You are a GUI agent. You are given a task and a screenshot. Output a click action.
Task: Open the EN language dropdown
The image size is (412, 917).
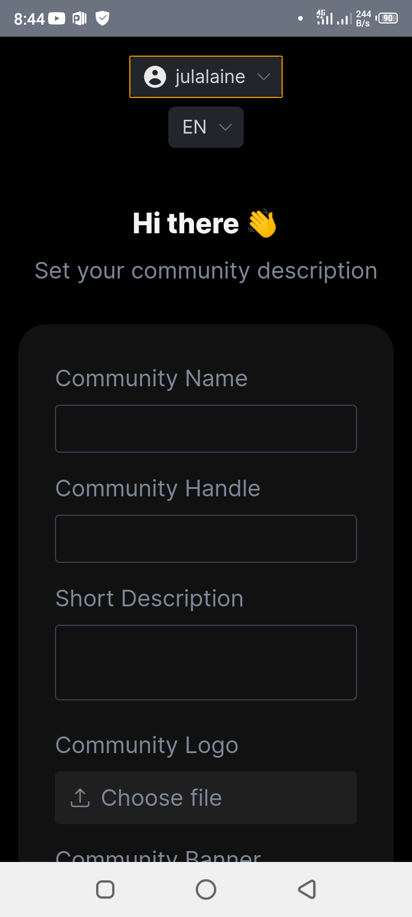[206, 127]
